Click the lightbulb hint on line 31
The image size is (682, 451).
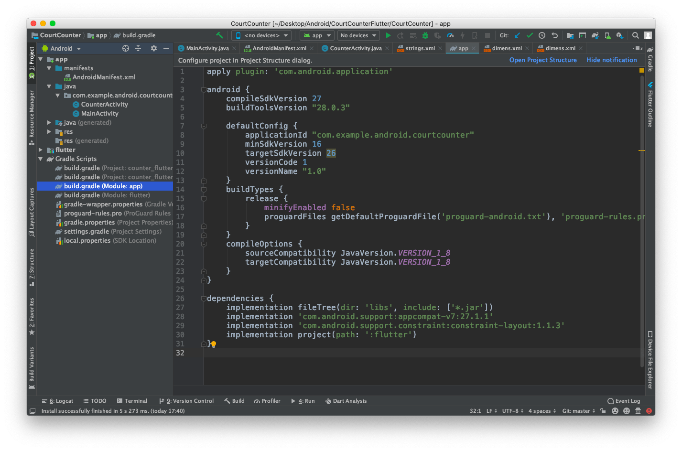pyautogui.click(x=214, y=344)
